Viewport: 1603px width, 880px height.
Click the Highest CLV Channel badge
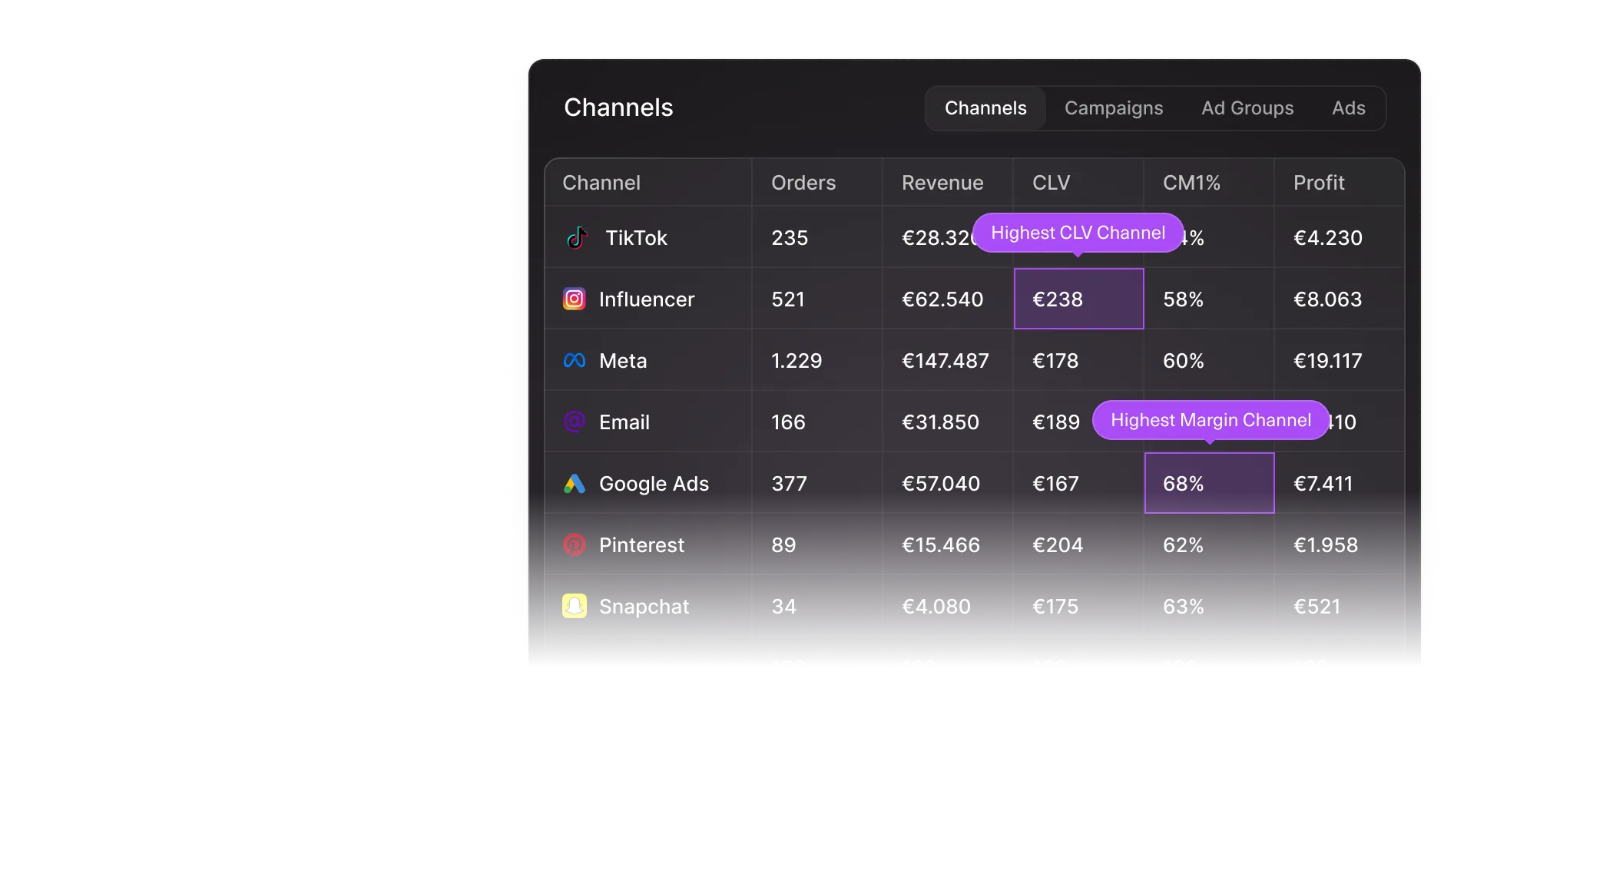click(1078, 232)
